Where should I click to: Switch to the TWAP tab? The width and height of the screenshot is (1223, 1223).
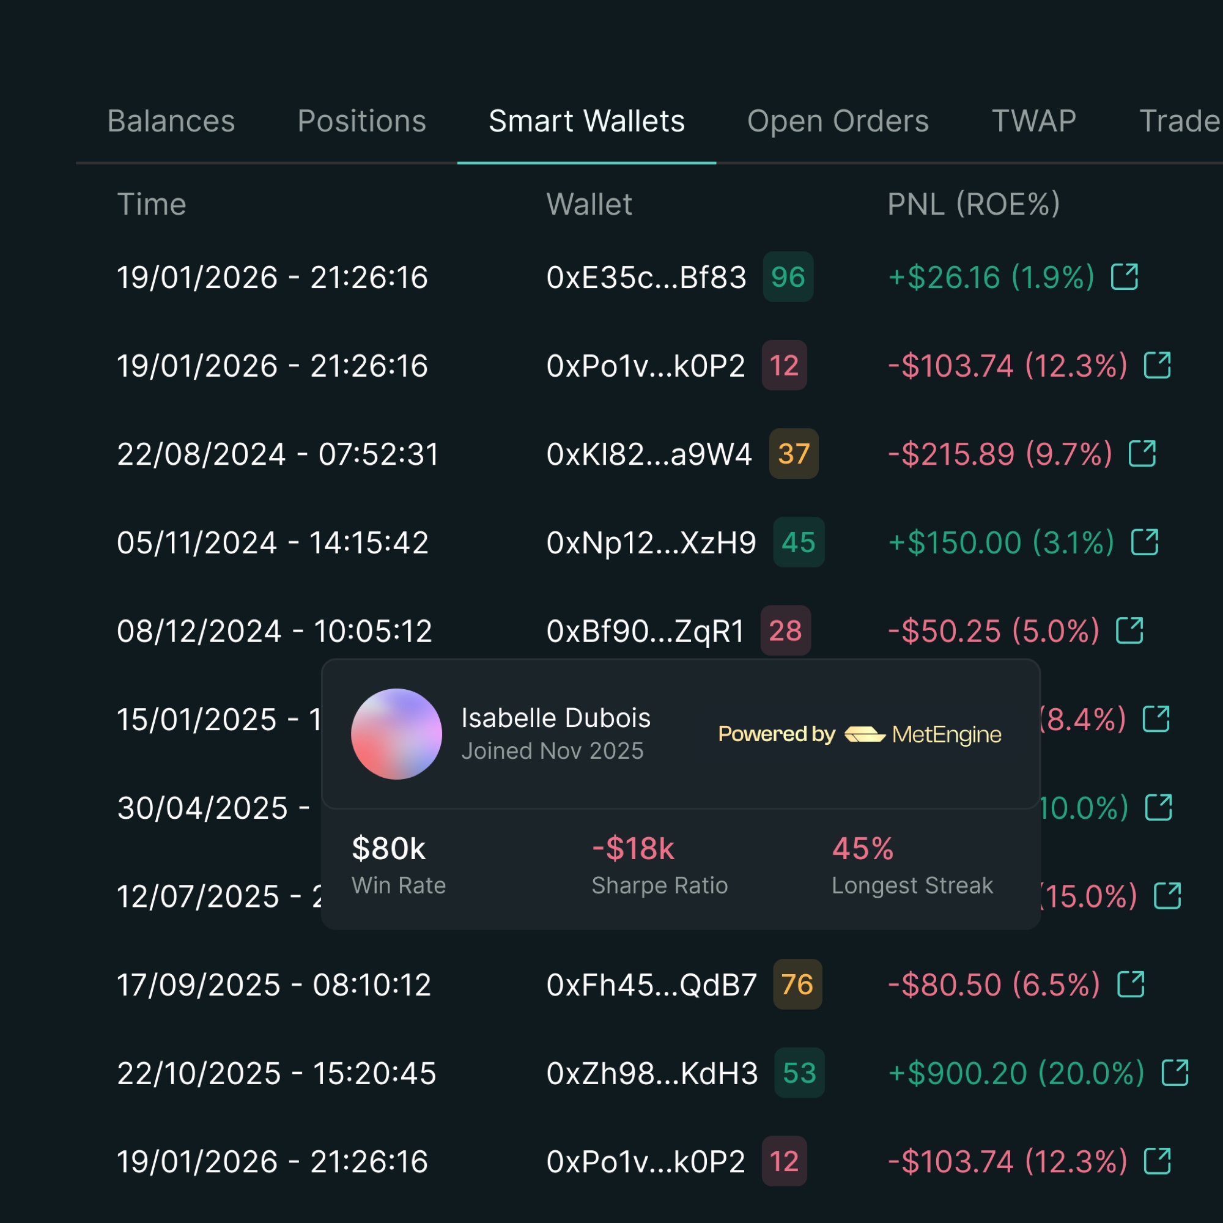(1035, 121)
